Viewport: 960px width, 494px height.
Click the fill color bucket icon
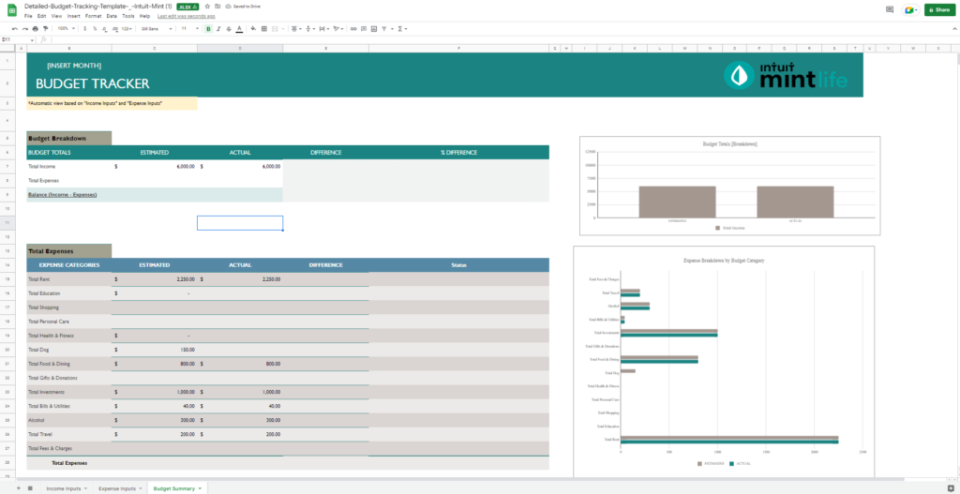(x=253, y=29)
